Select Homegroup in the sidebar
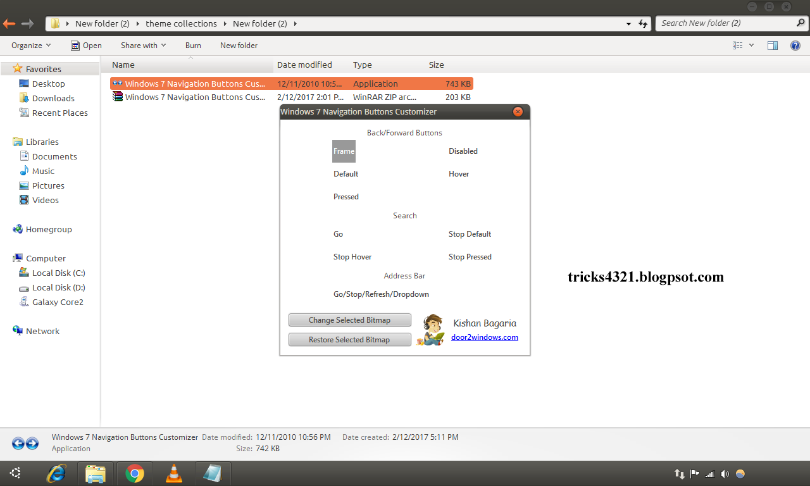This screenshot has width=810, height=486. point(49,229)
